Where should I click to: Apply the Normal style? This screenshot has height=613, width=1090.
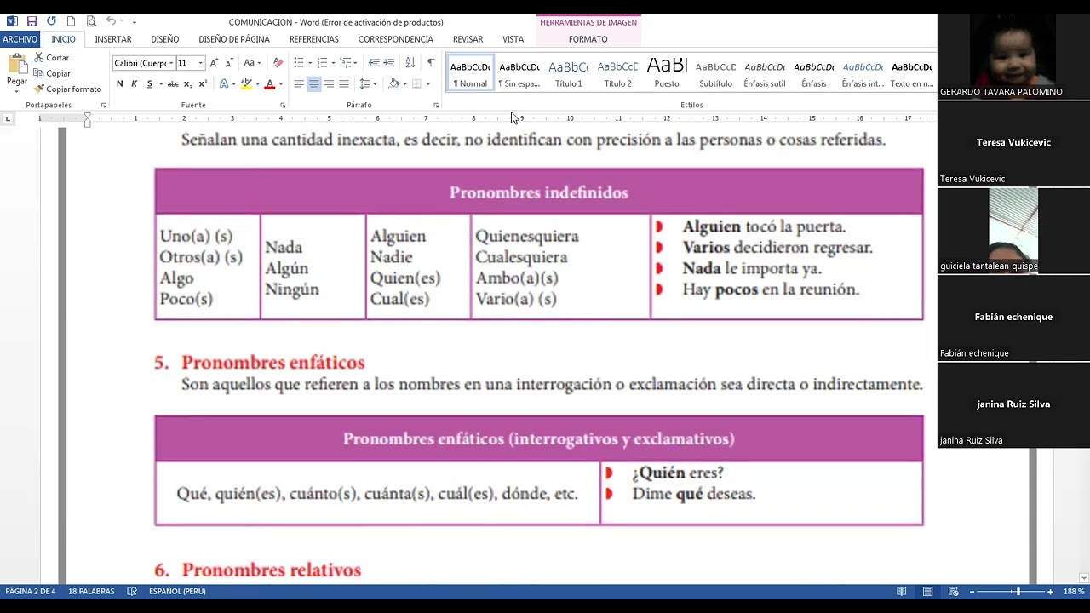(470, 73)
